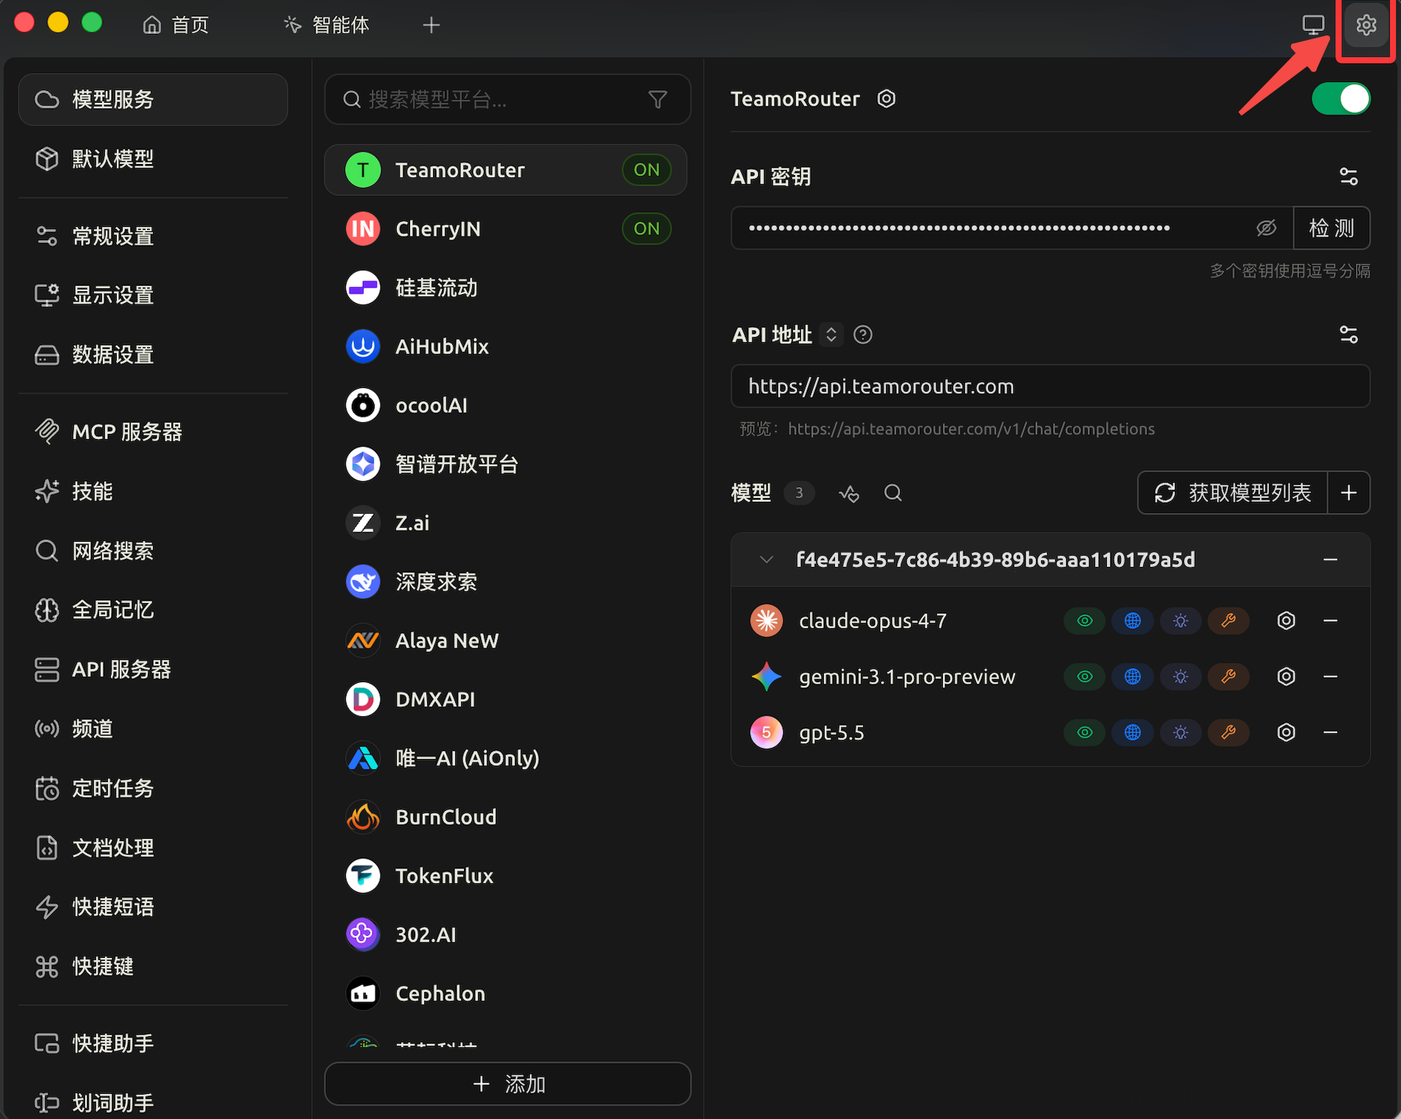Click the reasoning badge for gpt-5.5
Image resolution: width=1401 pixels, height=1119 pixels.
pos(1180,732)
